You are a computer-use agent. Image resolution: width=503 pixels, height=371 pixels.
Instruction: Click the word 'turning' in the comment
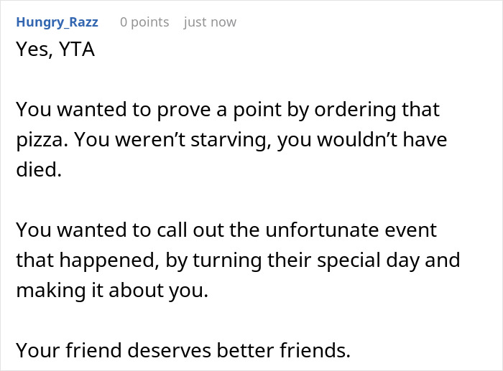[x=227, y=260]
